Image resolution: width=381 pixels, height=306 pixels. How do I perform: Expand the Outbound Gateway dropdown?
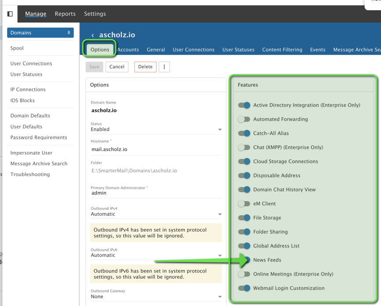156,296
